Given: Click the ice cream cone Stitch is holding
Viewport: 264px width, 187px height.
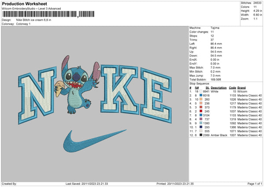Looking at the screenshot, I should (59, 89).
